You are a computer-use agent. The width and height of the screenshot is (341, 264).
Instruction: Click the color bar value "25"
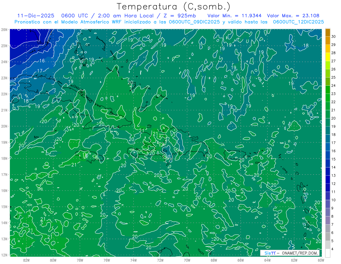click(333, 77)
